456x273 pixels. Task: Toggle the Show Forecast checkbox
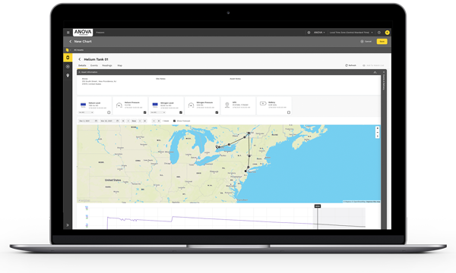click(x=174, y=121)
